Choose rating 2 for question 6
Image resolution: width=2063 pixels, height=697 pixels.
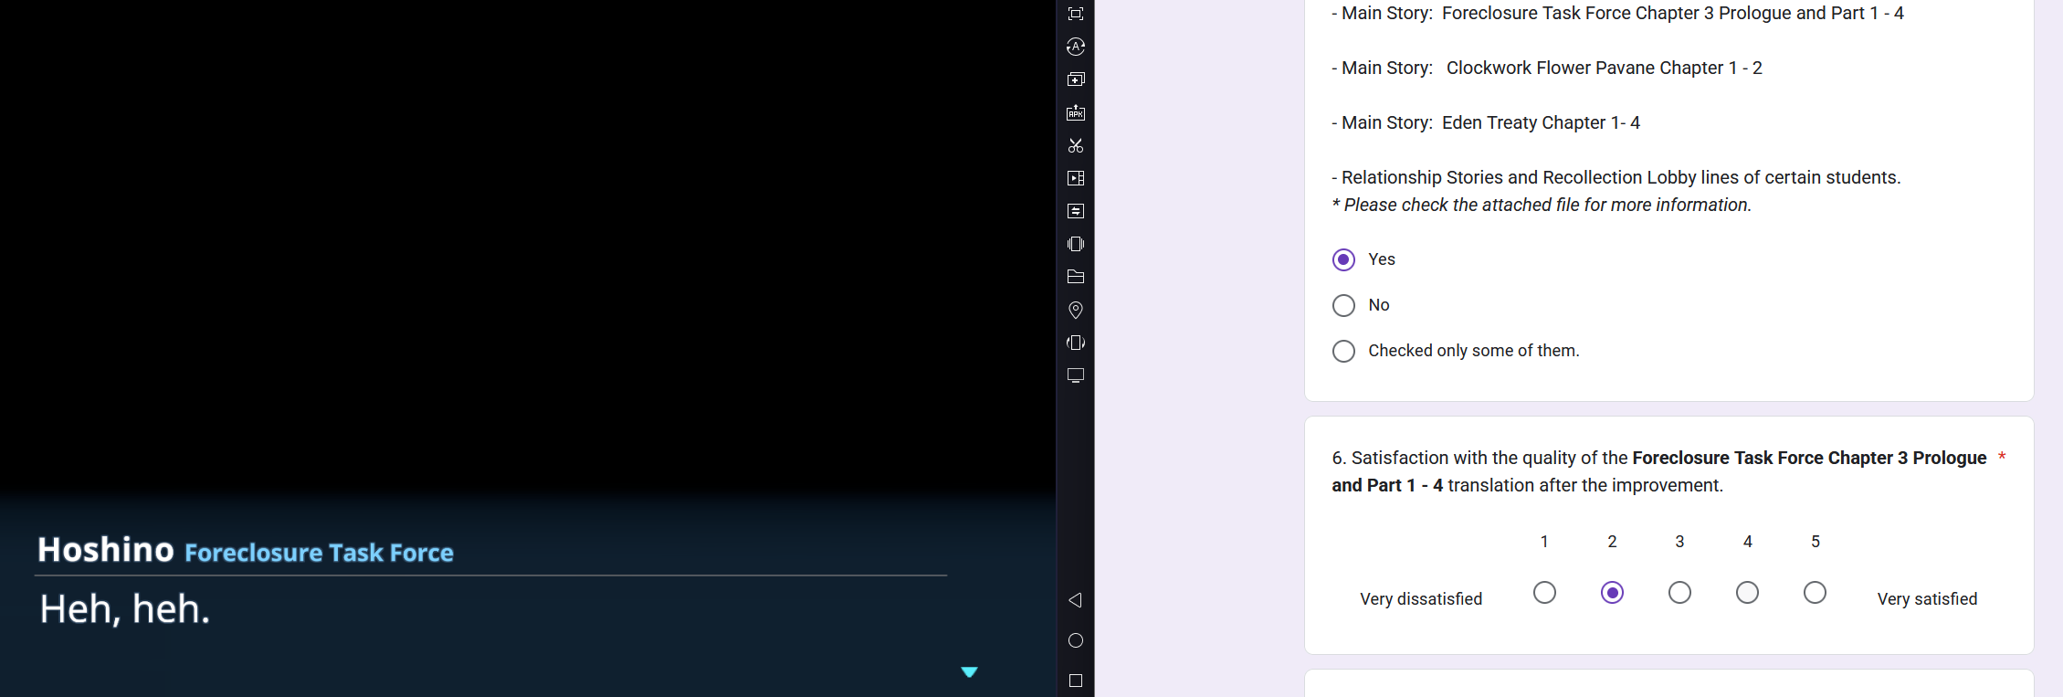(1613, 593)
